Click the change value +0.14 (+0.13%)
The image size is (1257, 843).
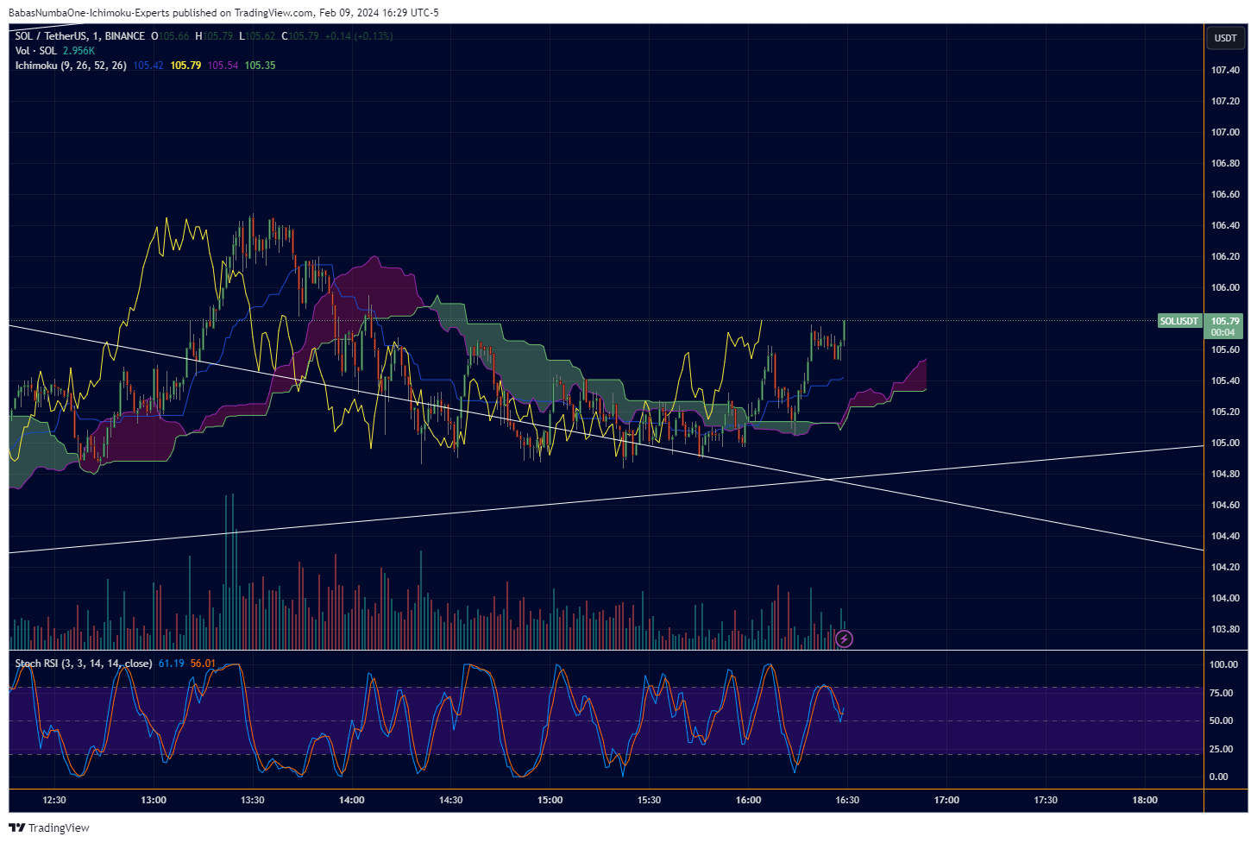click(359, 36)
